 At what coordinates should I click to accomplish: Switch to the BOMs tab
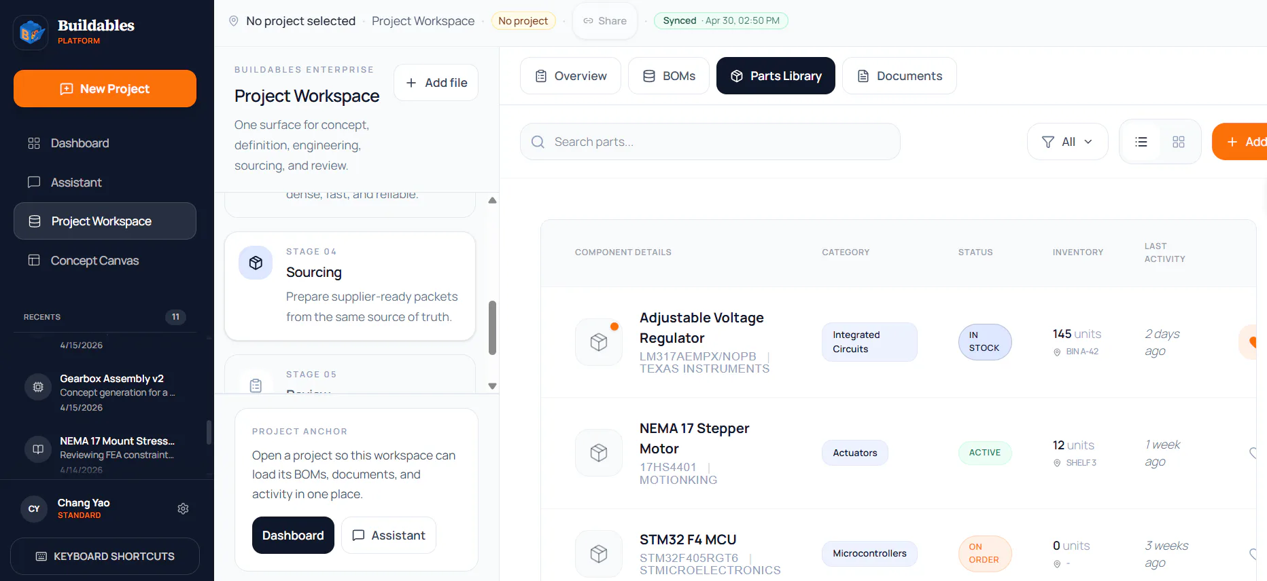[x=669, y=76]
